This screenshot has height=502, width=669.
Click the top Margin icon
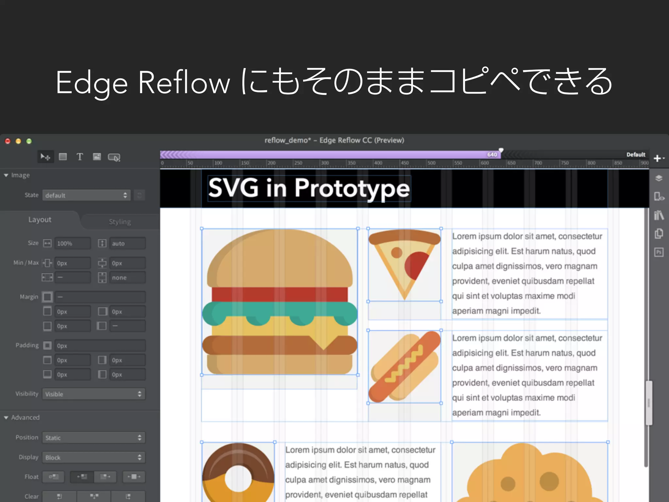tap(47, 311)
